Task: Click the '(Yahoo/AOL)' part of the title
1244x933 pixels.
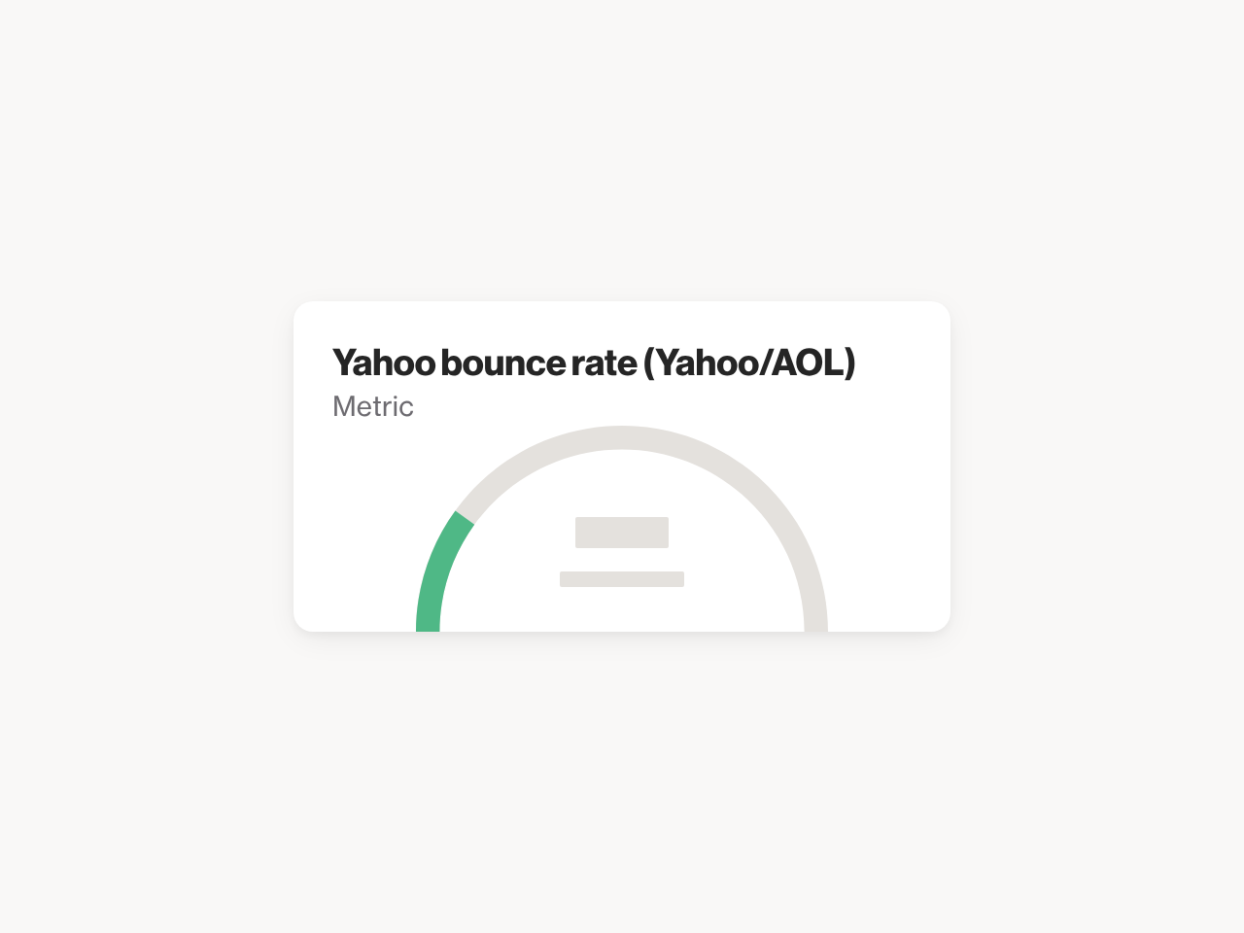Action: coord(749,363)
